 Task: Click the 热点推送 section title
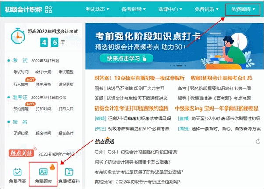pyautogui.click(x=104, y=141)
